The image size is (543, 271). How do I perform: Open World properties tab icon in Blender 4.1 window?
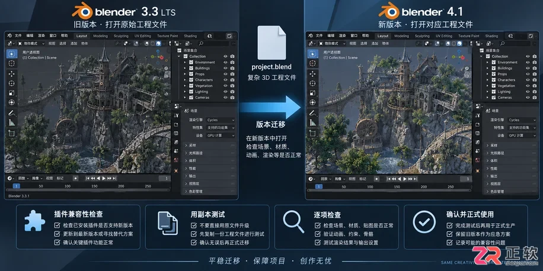478,160
